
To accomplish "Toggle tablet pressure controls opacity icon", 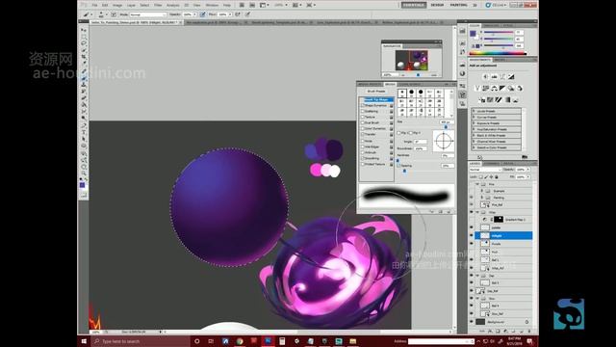I will pyautogui.click(x=203, y=14).
